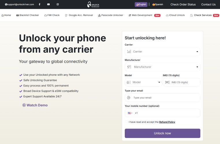Open the Carrier dropdown

click(x=163, y=52)
